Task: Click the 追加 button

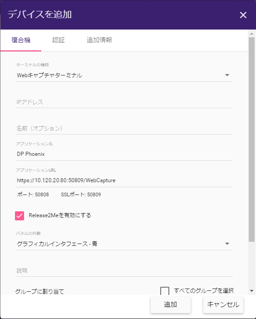Action: [x=171, y=304]
